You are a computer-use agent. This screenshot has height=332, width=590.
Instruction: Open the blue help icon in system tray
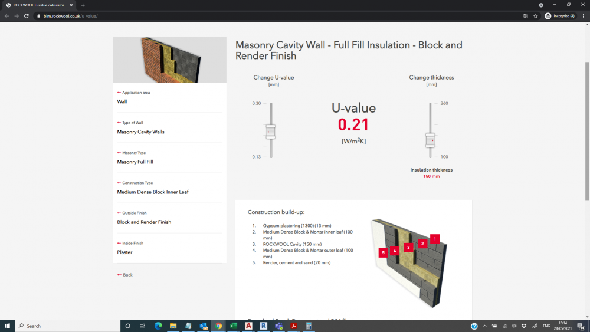[474, 326]
